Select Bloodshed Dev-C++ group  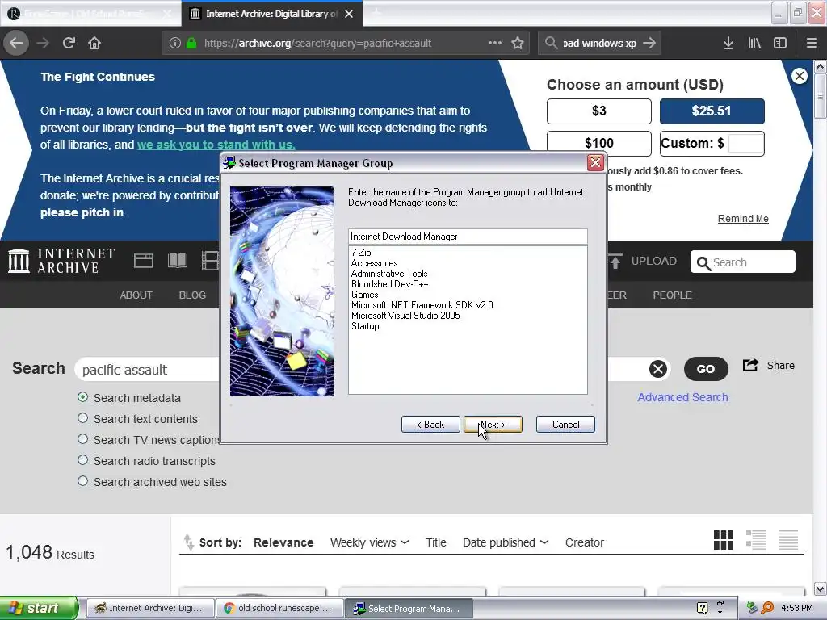pyautogui.click(x=390, y=284)
